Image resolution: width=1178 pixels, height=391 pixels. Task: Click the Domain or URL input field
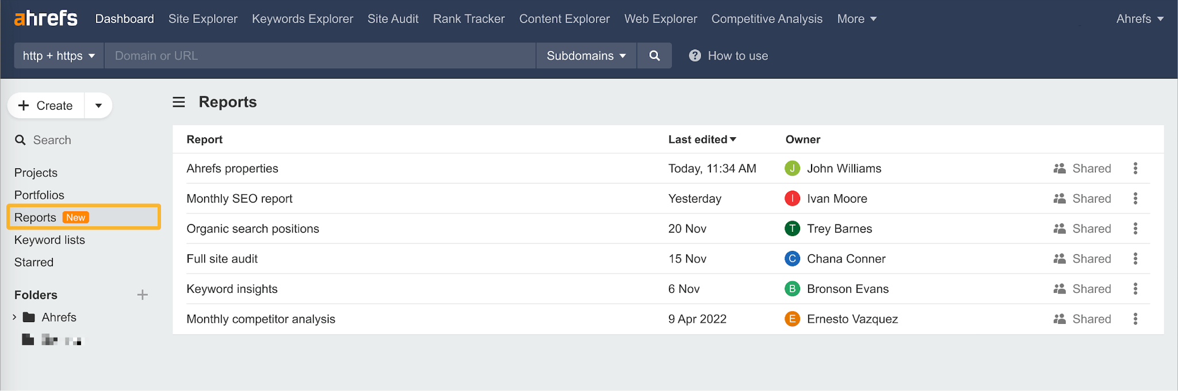coord(319,56)
